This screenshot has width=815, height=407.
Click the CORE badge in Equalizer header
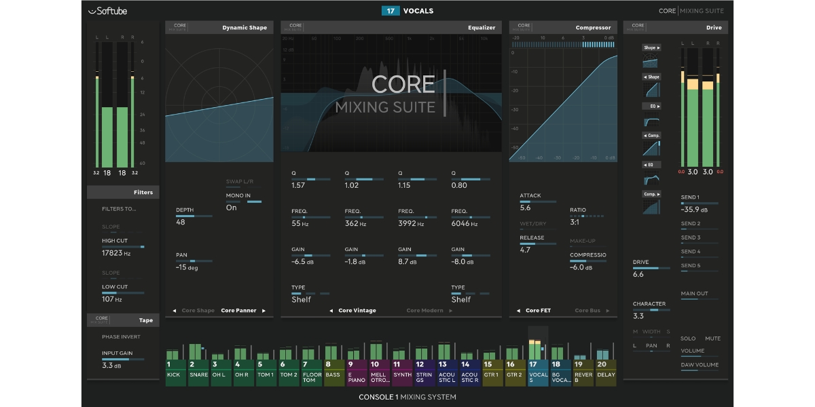point(295,27)
